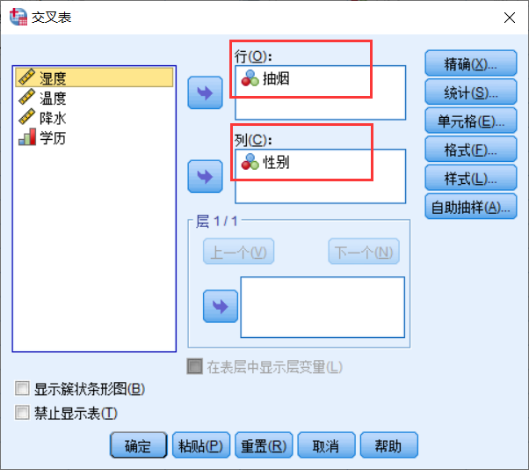This screenshot has height=470, width=529.
Task: Click the 确定 button
Action: coord(138,445)
